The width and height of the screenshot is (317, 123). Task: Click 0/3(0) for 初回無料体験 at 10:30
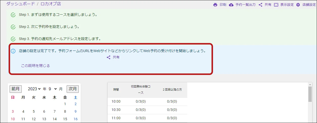coord(141,110)
